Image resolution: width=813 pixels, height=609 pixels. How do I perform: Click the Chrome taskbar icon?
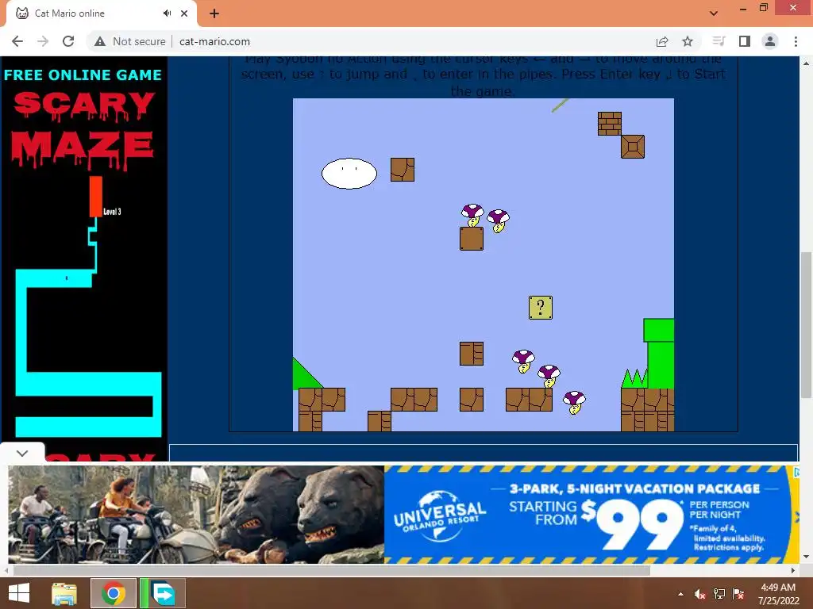tap(113, 593)
